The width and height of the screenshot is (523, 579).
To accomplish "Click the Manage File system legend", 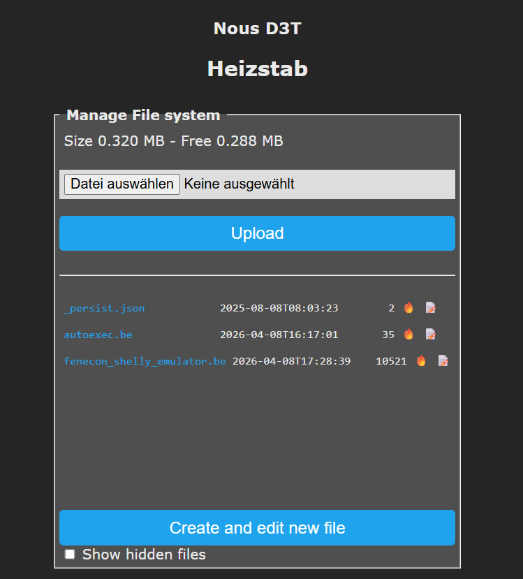I will point(143,115).
